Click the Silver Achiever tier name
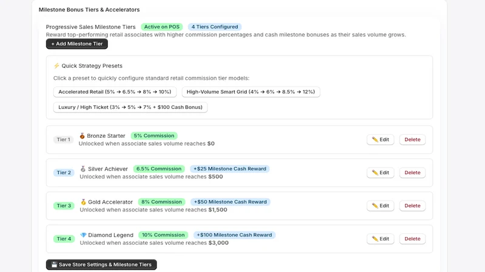 108,169
